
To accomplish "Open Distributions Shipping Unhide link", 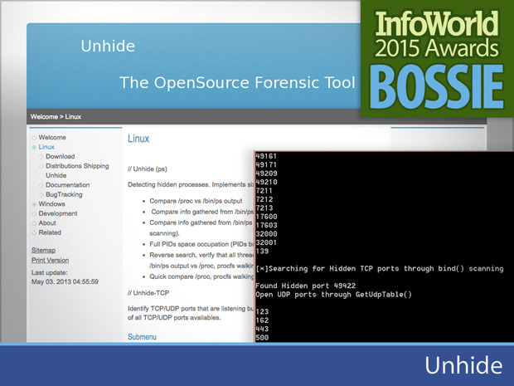I will pyautogui.click(x=77, y=171).
